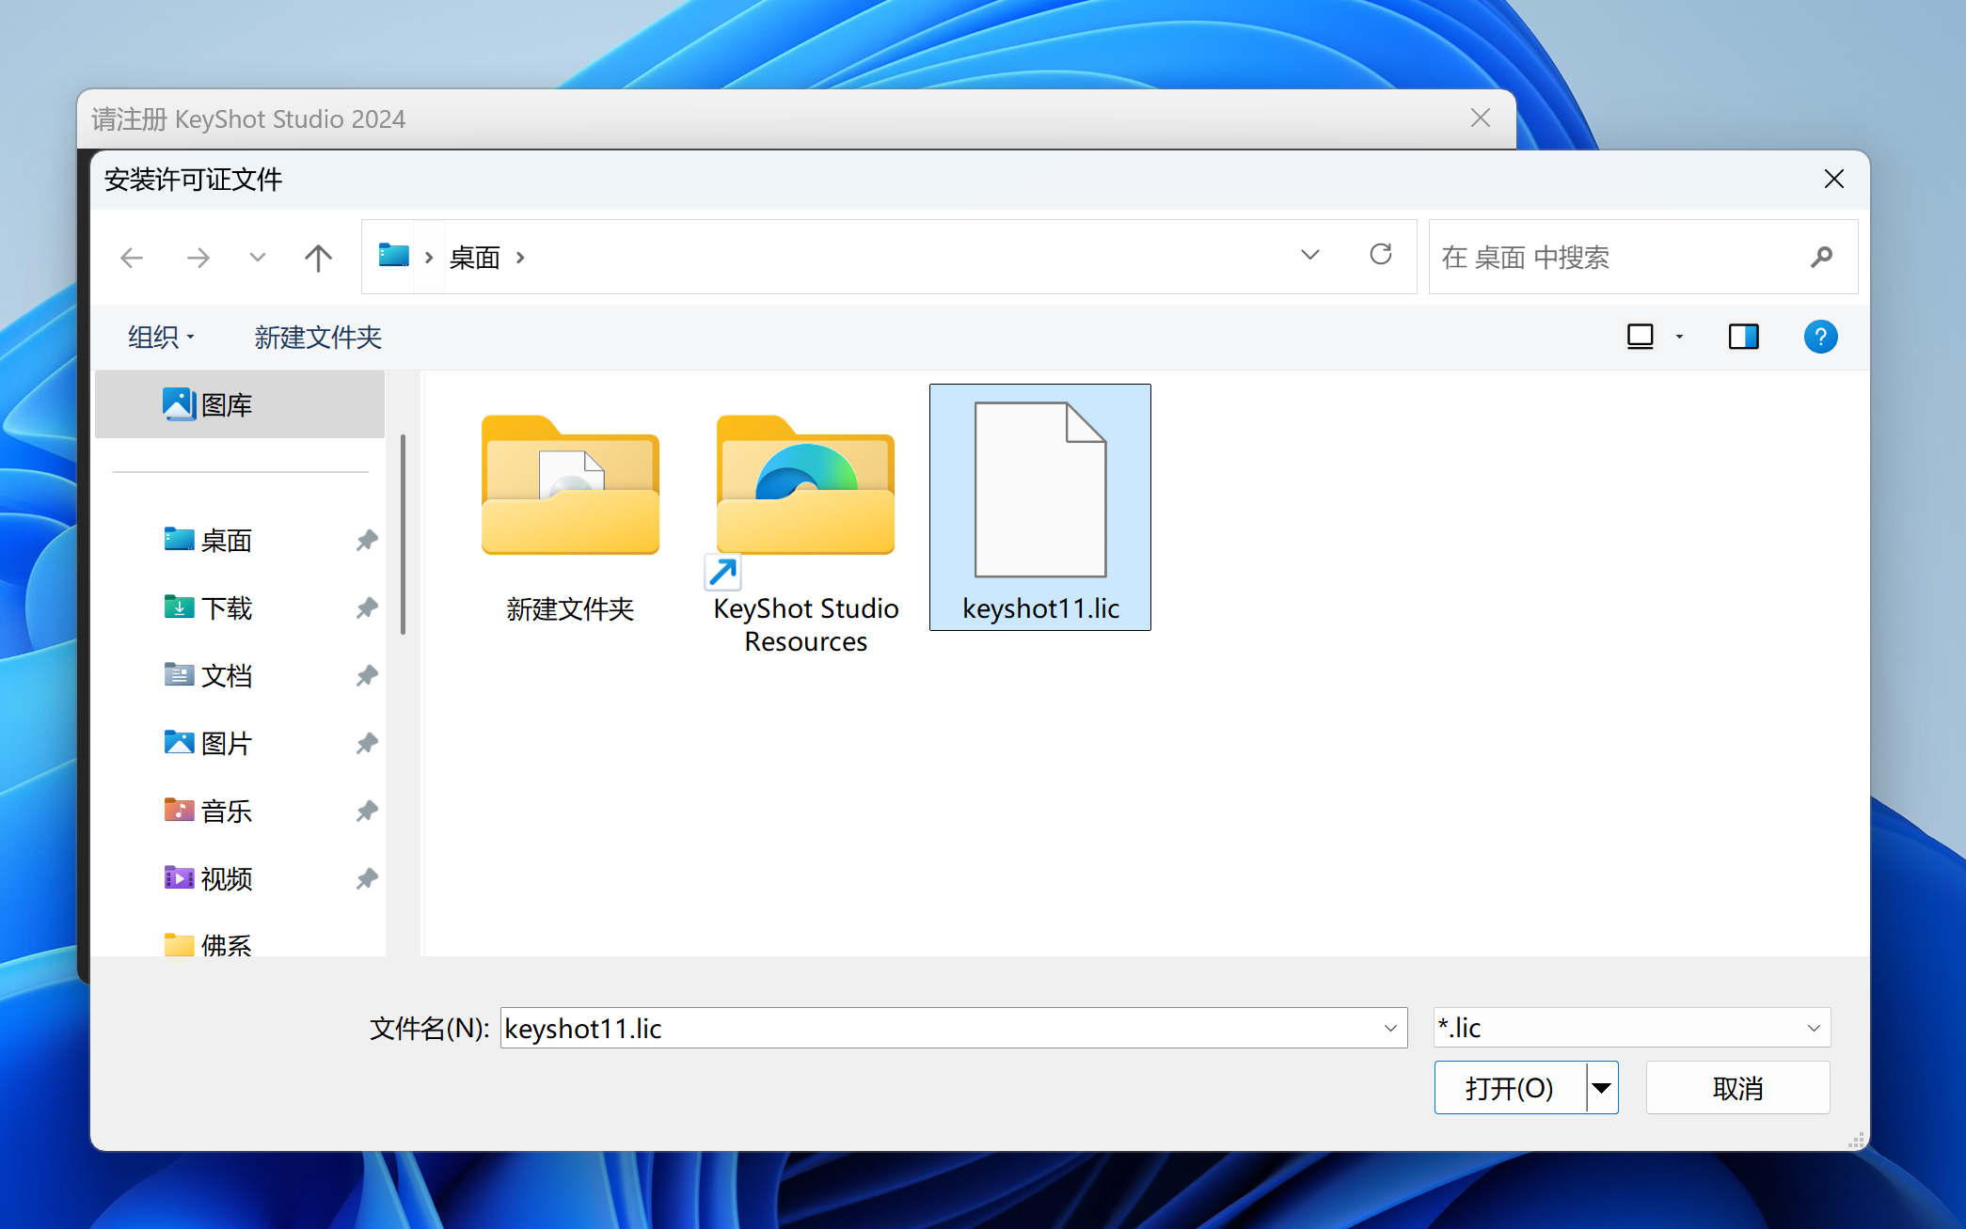This screenshot has width=1966, height=1229.
Task: Open the *.lic file type dropdown
Action: (1631, 1028)
